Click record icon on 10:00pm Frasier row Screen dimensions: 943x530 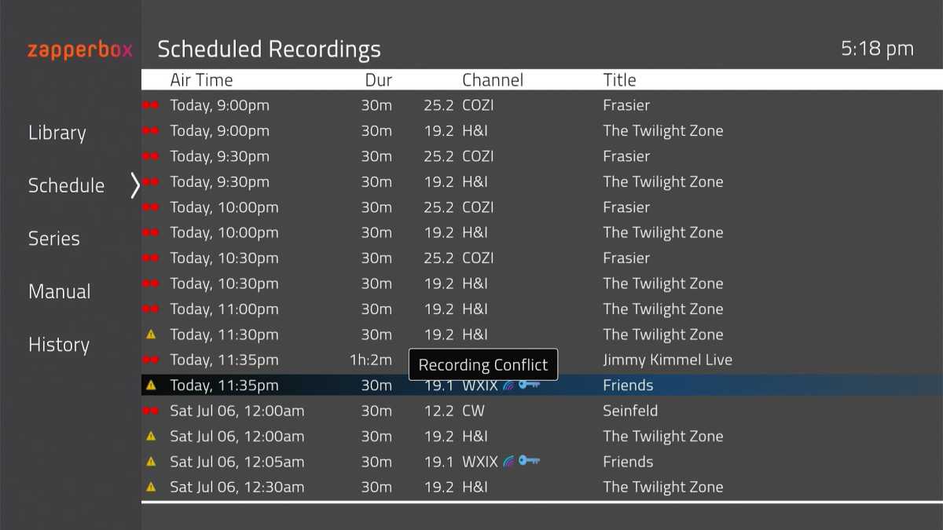click(x=151, y=207)
